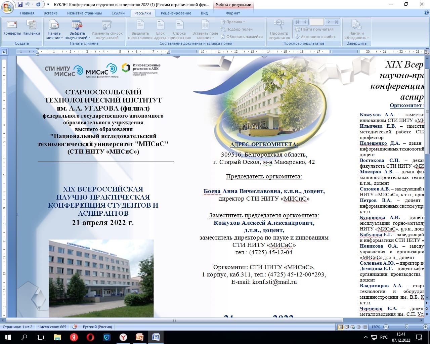
Task: Expand the Правила dropdown
Action: 233,22
